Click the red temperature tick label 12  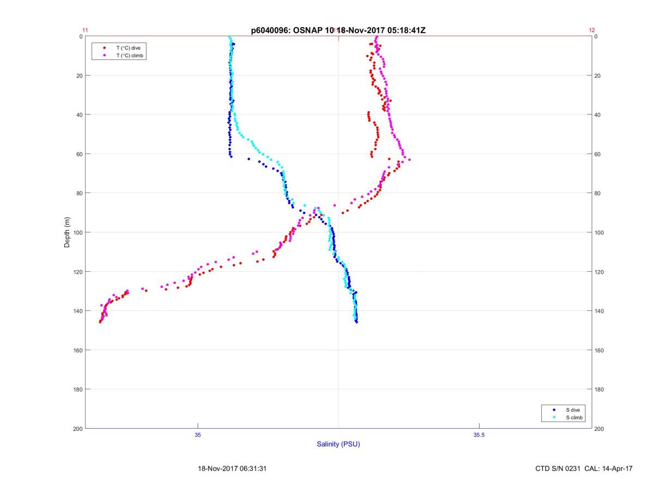[x=592, y=30]
